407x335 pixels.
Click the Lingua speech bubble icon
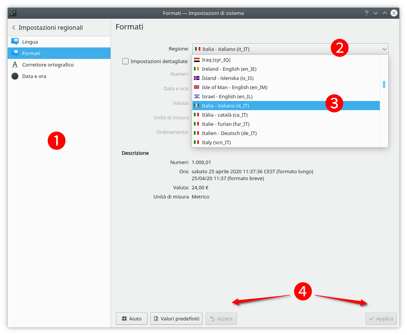pos(15,42)
